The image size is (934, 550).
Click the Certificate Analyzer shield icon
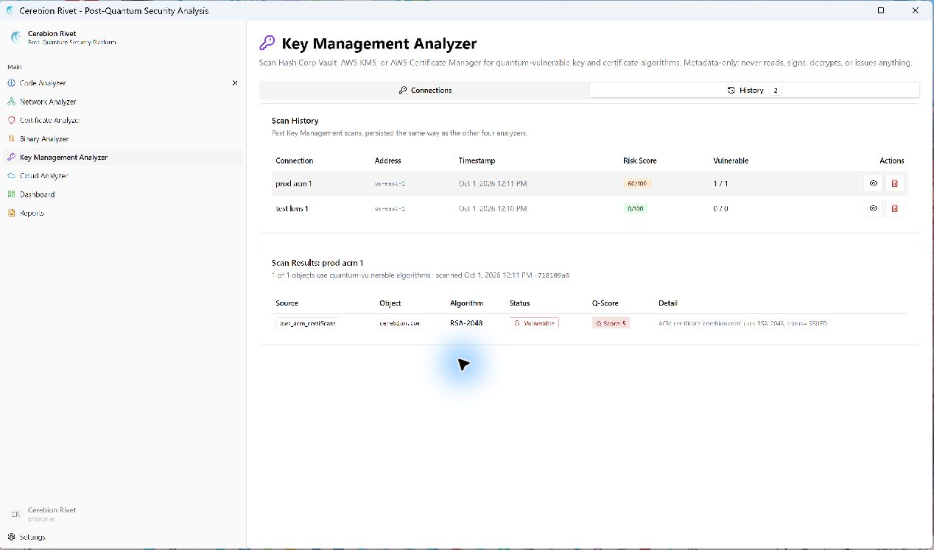(11, 120)
